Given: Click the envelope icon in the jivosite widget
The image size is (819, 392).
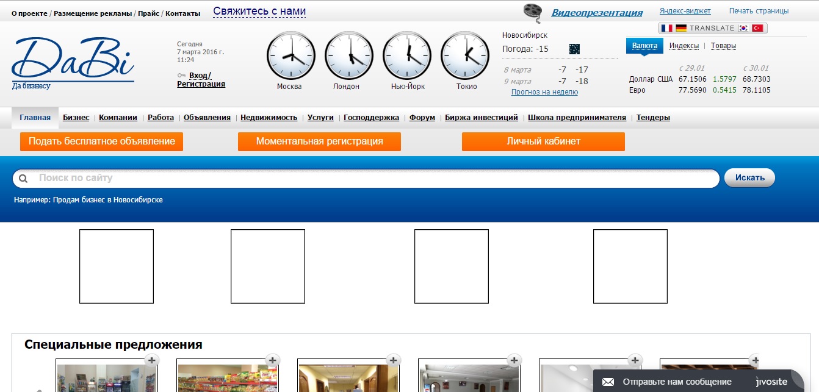Looking at the screenshot, I should click(608, 382).
